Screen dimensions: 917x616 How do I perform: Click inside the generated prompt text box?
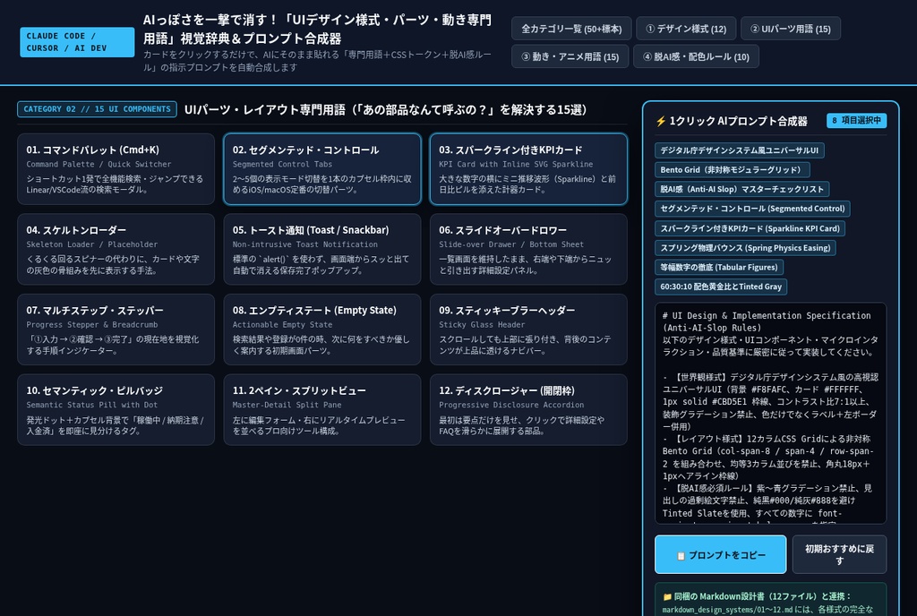tap(770, 413)
